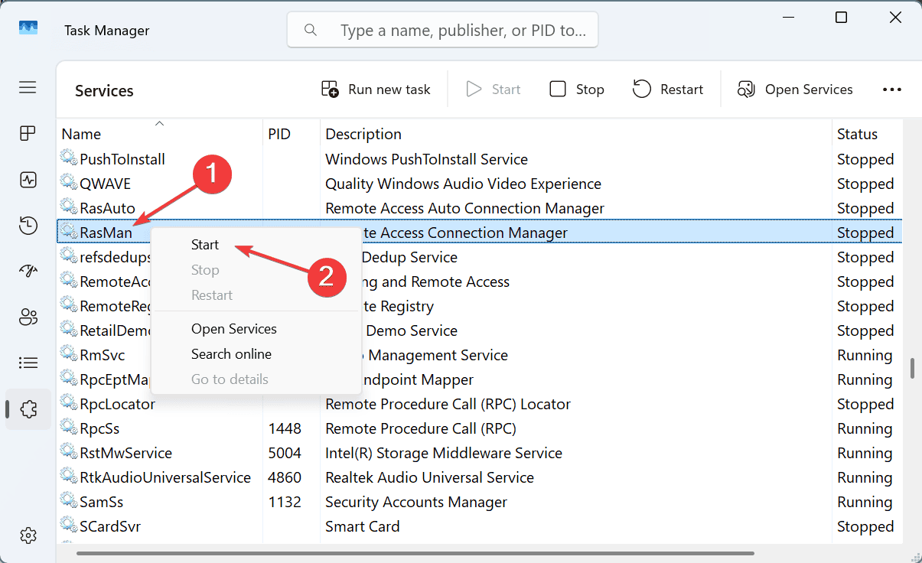Go to the Users page icon

click(x=28, y=317)
